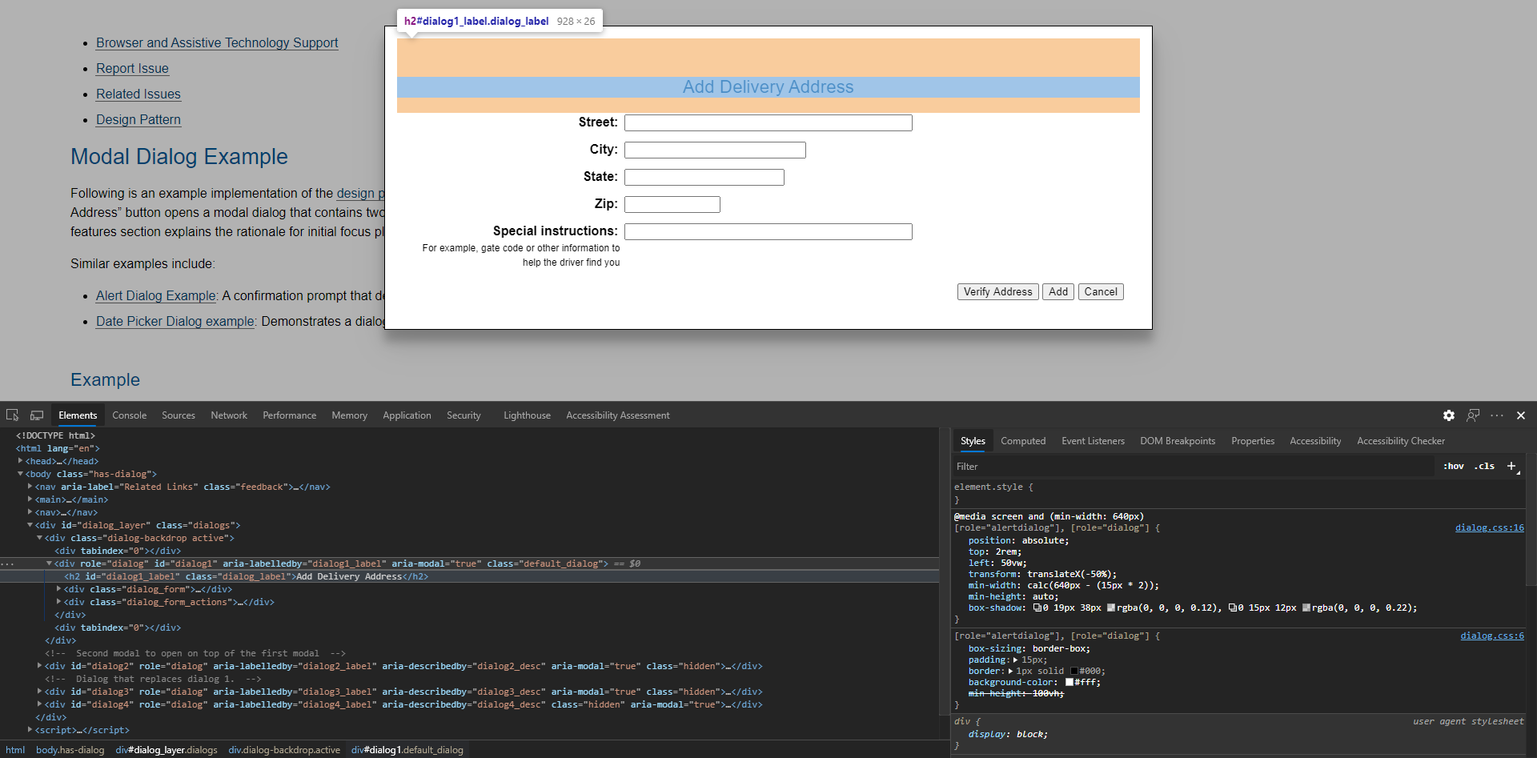Select div.dialog-backdrop.active breadcrumb

pos(284,750)
